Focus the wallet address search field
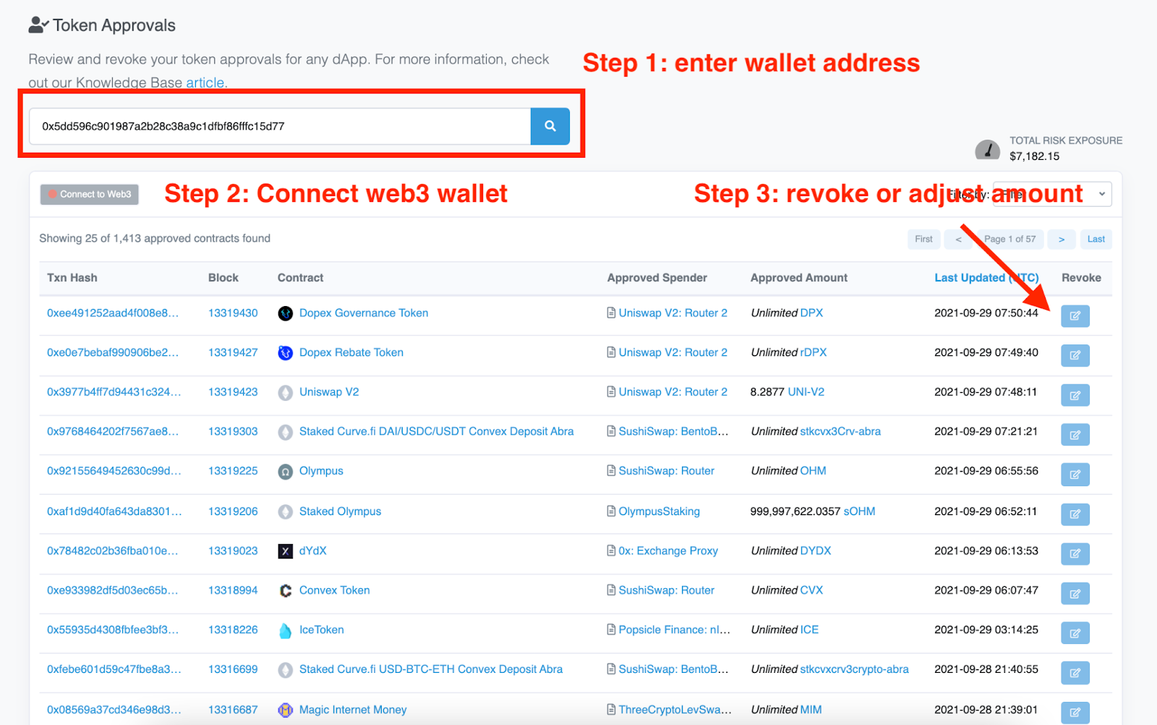This screenshot has width=1157, height=725. (x=280, y=126)
